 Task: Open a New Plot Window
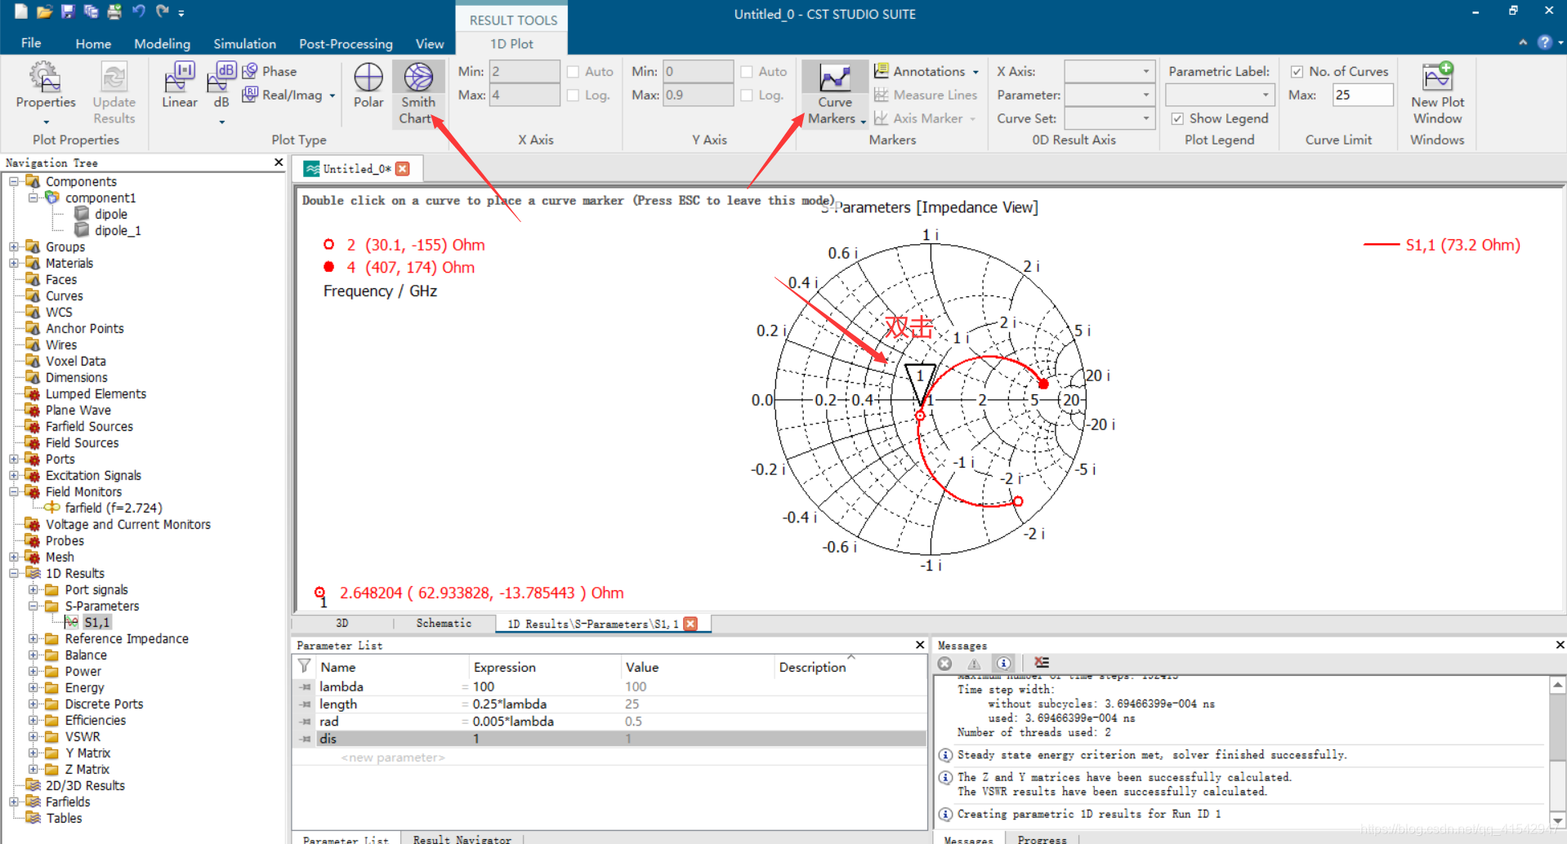pyautogui.click(x=1437, y=92)
